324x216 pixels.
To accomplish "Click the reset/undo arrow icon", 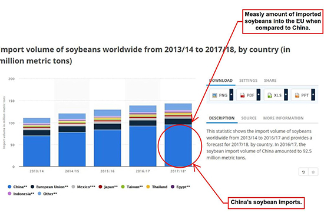I will tap(303, 172).
